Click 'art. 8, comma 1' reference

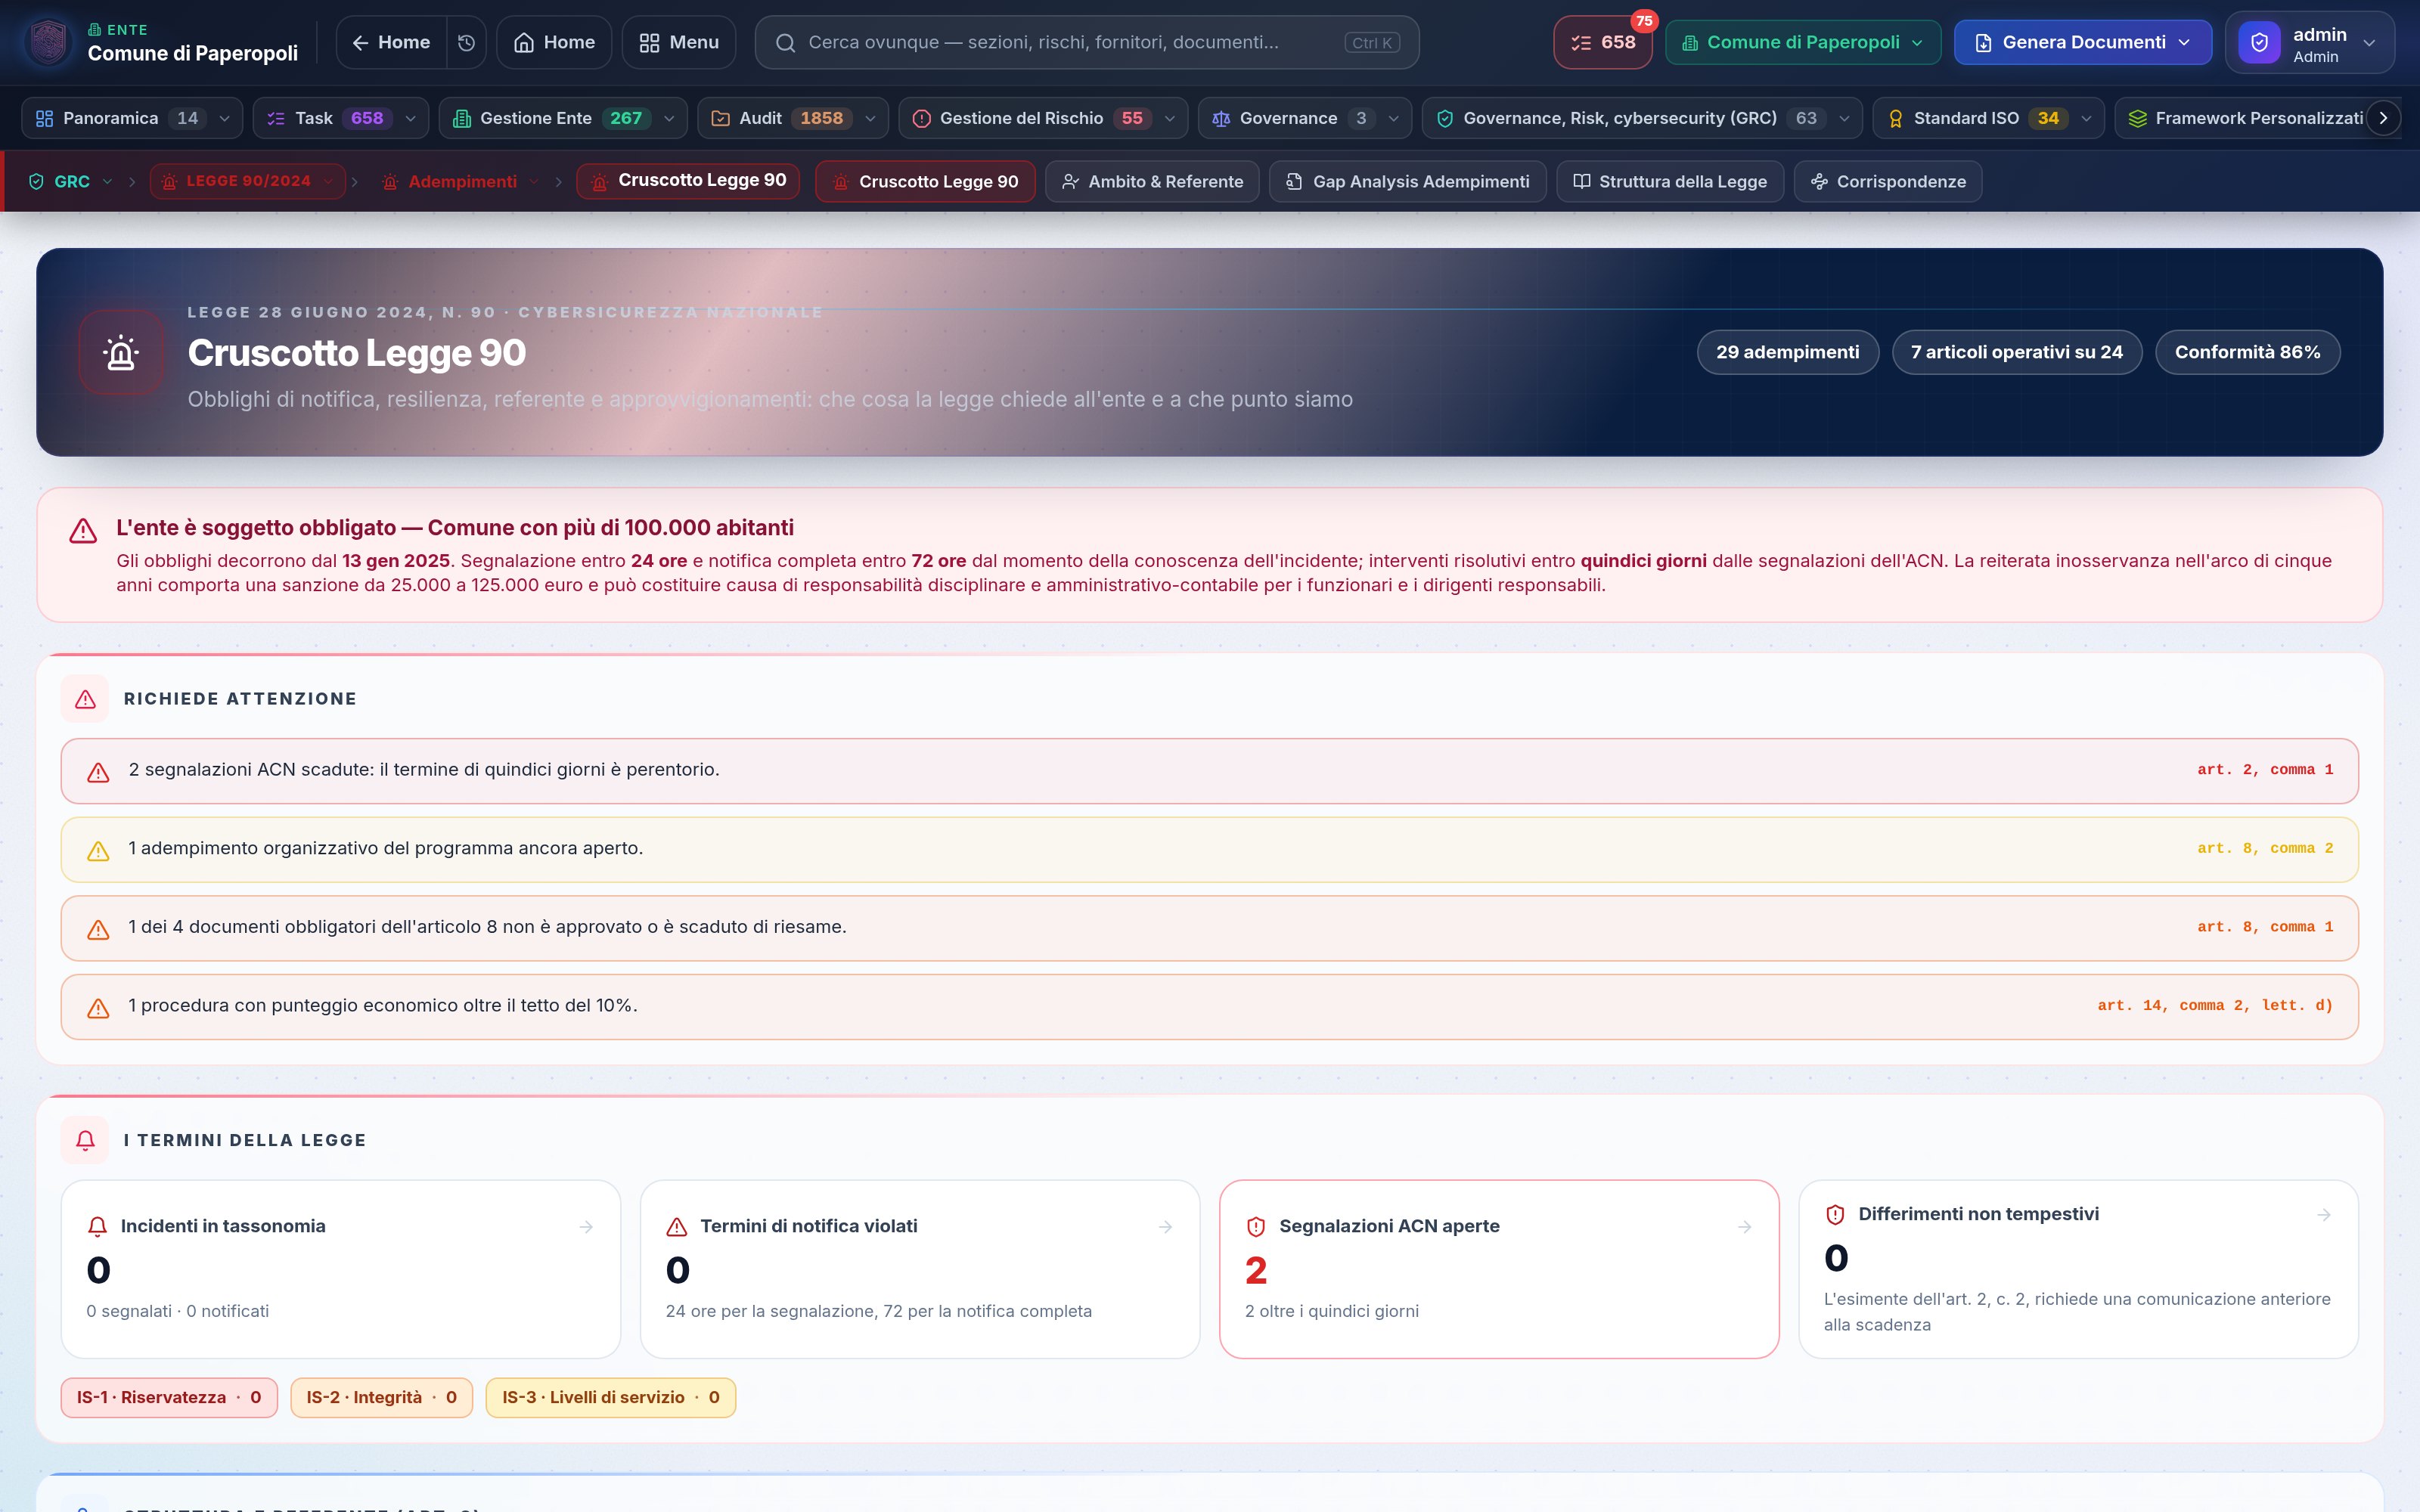point(2265,927)
